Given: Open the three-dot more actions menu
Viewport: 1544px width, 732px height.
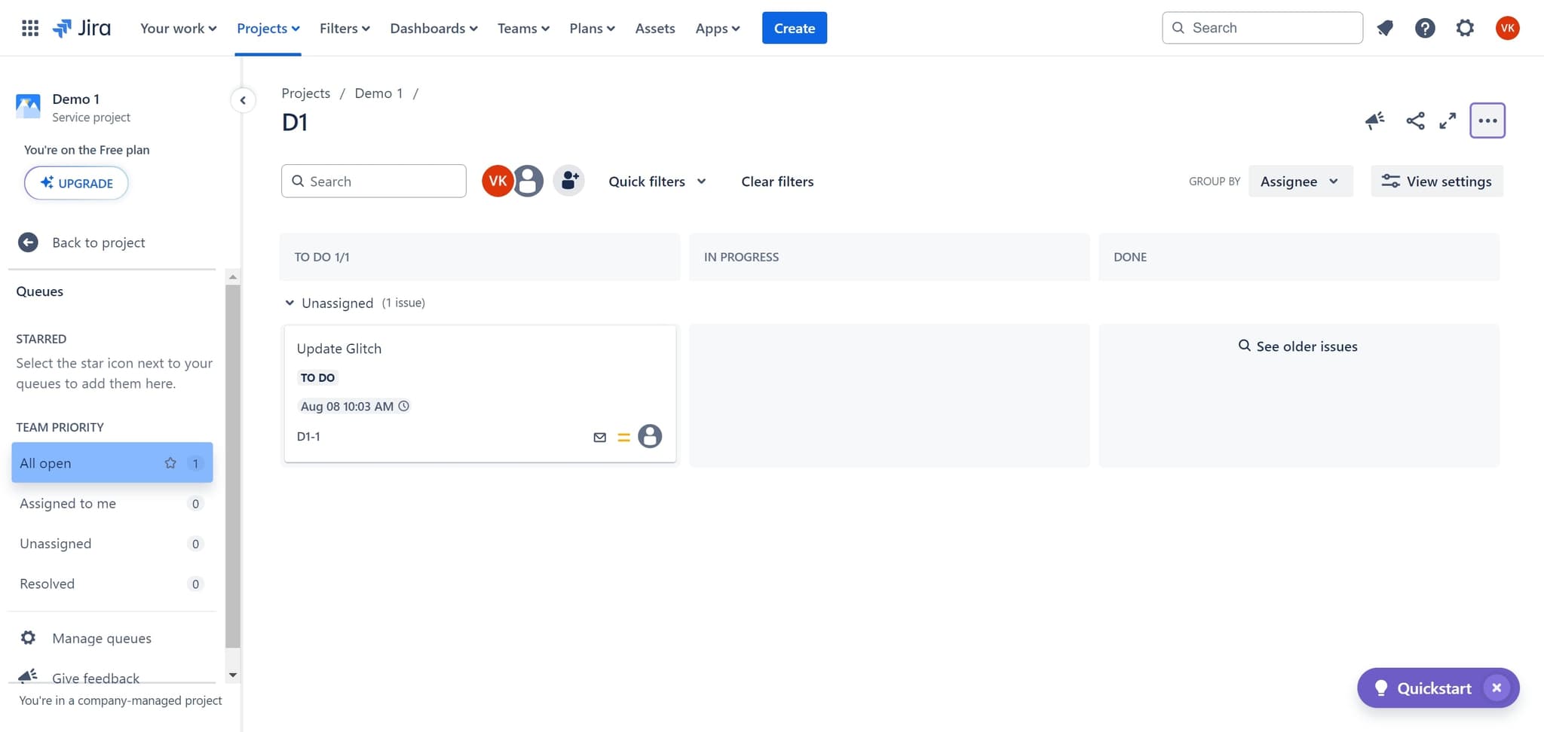Looking at the screenshot, I should click(x=1487, y=120).
